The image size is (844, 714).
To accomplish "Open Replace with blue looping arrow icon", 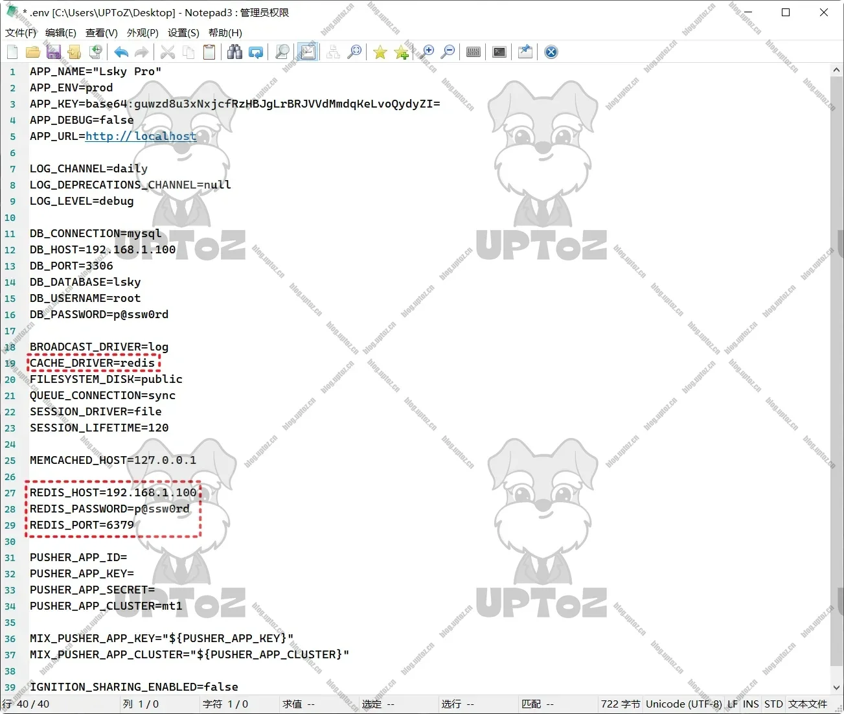I will pos(256,52).
